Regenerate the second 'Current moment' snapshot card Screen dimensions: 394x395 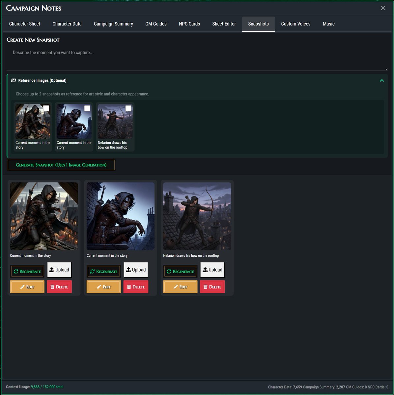104,272
